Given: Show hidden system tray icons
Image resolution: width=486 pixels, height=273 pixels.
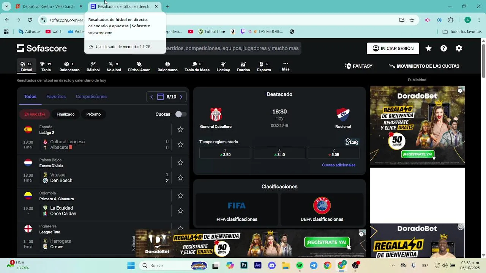Looking at the screenshot, I should coord(393,265).
